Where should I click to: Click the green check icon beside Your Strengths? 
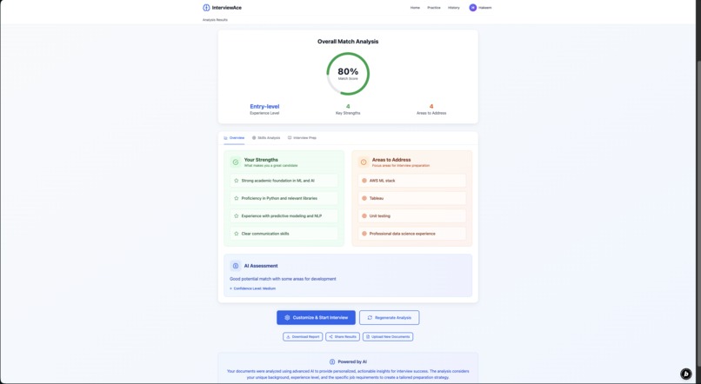coord(236,162)
